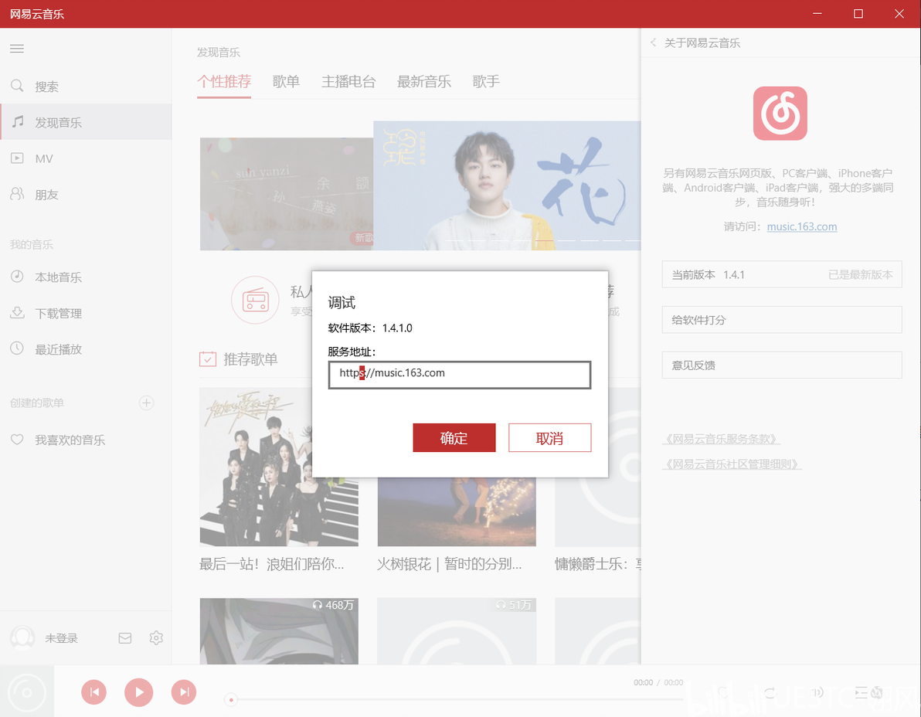921x717 pixels.
Task: Toggle the repeat loop mode icon
Action: click(770, 692)
